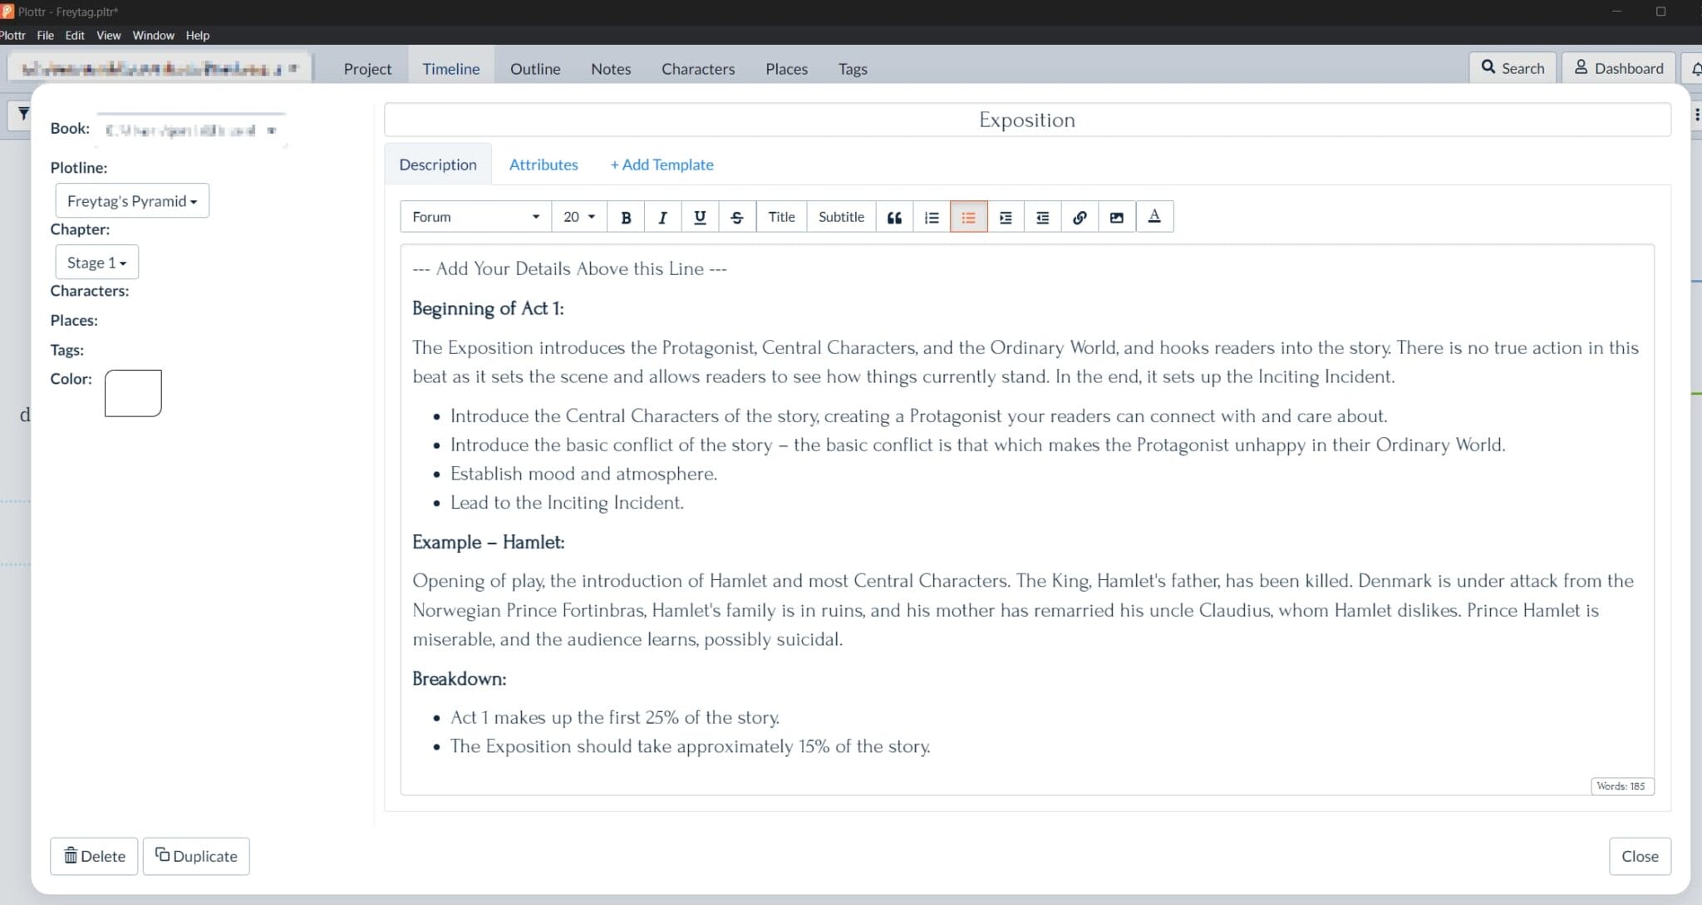Expand the Stage 1 chapter selector
The width and height of the screenshot is (1702, 905).
click(96, 263)
